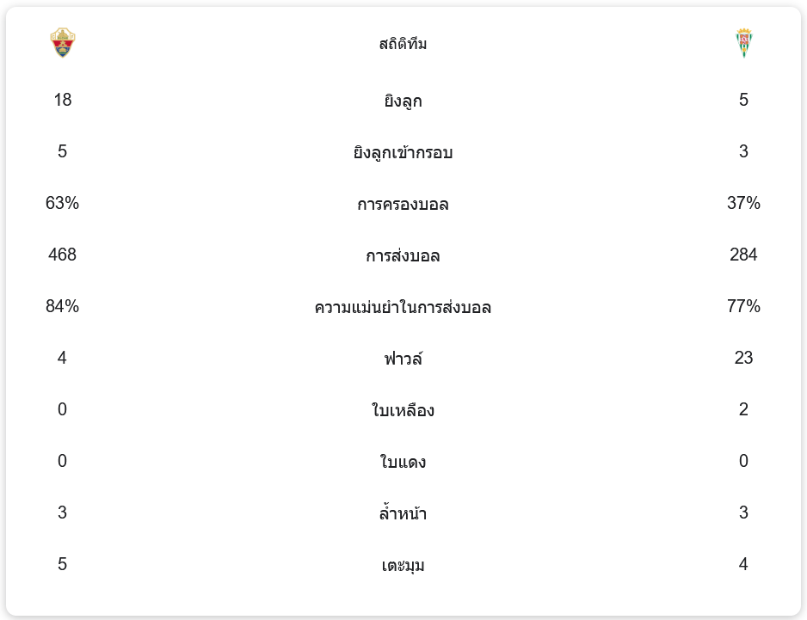Image resolution: width=807 pixels, height=620 pixels.
Task: Click the ล้ำหน้า offside label
Action: coord(403,513)
